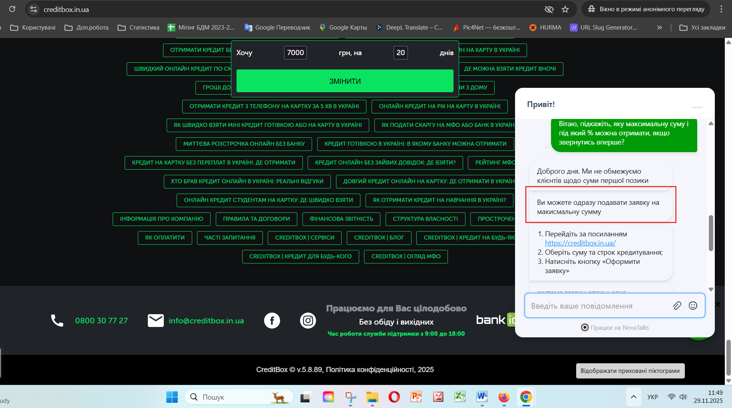Open Chrome's three-dot menu
Image resolution: width=732 pixels, height=408 pixels.
coord(721,9)
